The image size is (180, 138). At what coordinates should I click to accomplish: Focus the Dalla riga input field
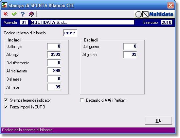[x=54, y=47]
